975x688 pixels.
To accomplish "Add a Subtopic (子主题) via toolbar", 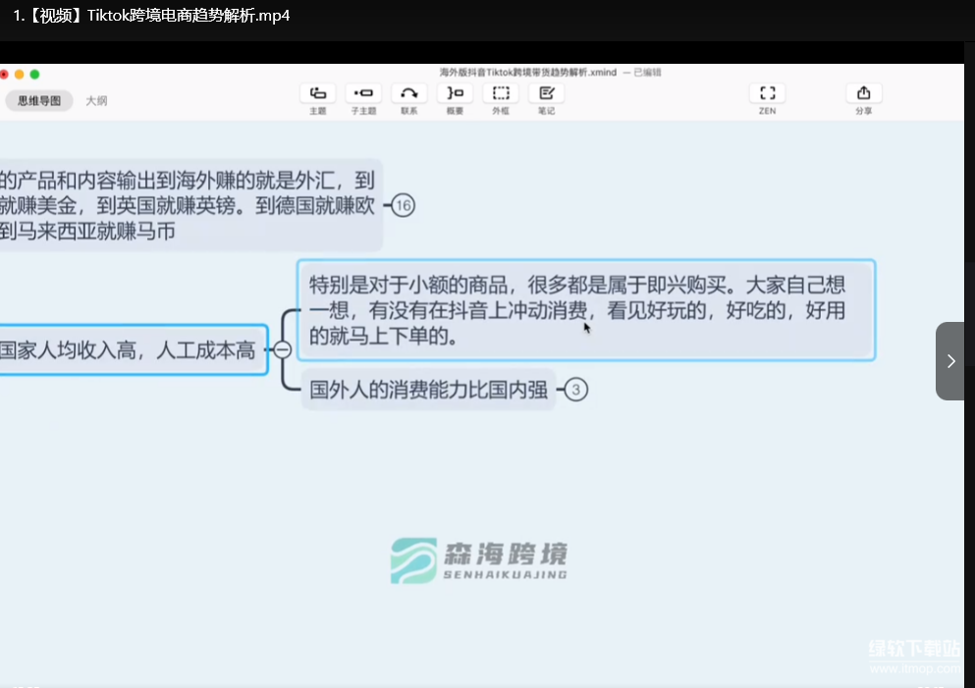I will click(363, 93).
